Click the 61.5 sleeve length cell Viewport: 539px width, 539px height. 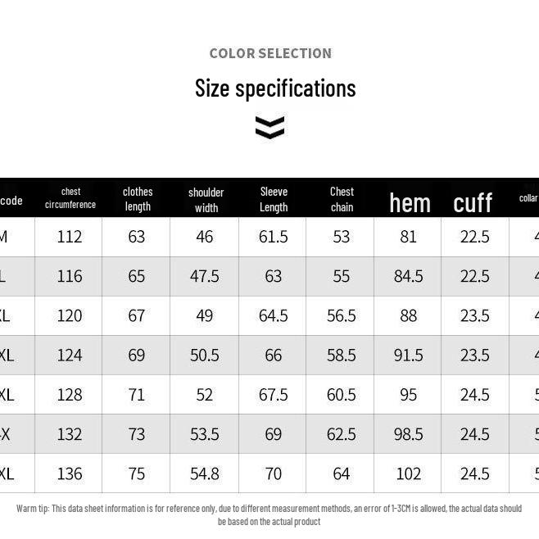(273, 237)
